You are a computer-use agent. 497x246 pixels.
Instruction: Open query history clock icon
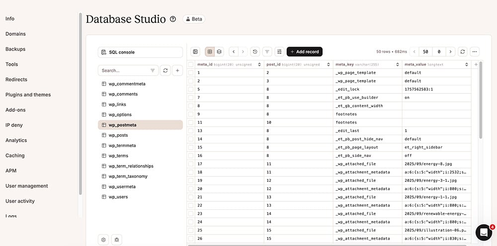[255, 52]
